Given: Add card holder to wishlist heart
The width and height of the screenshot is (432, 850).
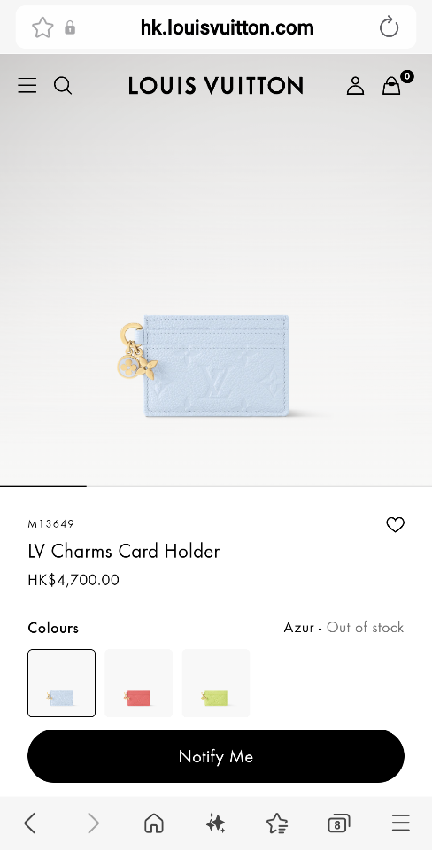Looking at the screenshot, I should coord(395,524).
